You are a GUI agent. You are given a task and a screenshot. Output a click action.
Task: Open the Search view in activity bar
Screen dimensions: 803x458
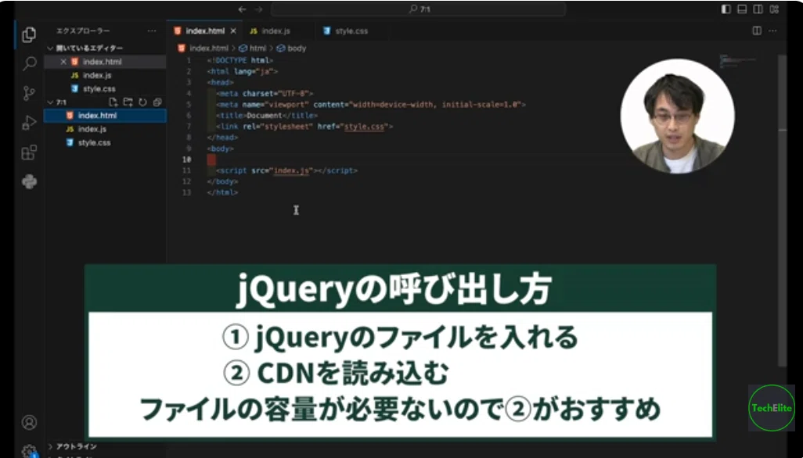(x=29, y=64)
